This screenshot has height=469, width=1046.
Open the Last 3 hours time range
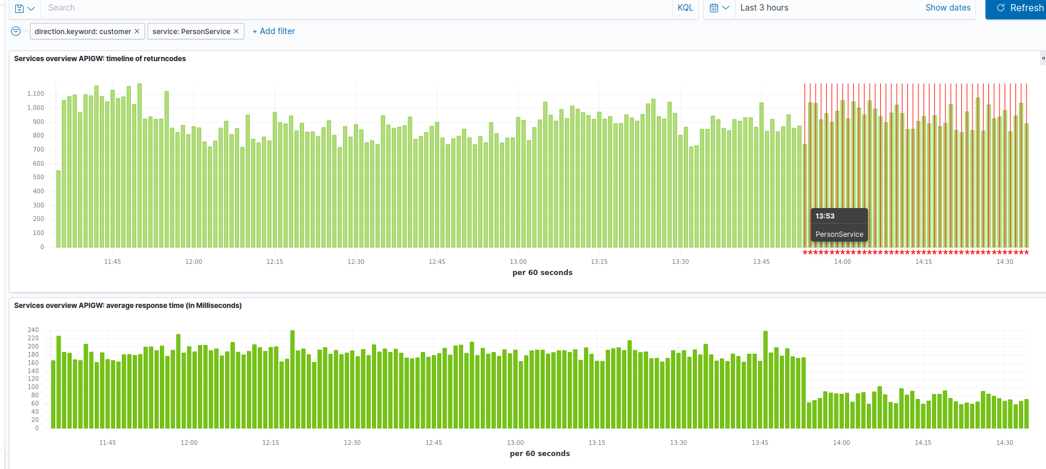click(764, 8)
